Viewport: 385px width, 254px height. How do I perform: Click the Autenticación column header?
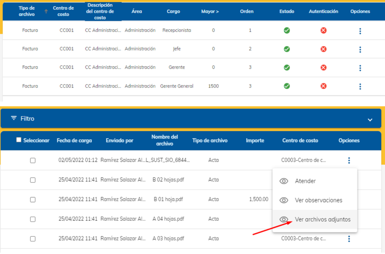pos(323,11)
